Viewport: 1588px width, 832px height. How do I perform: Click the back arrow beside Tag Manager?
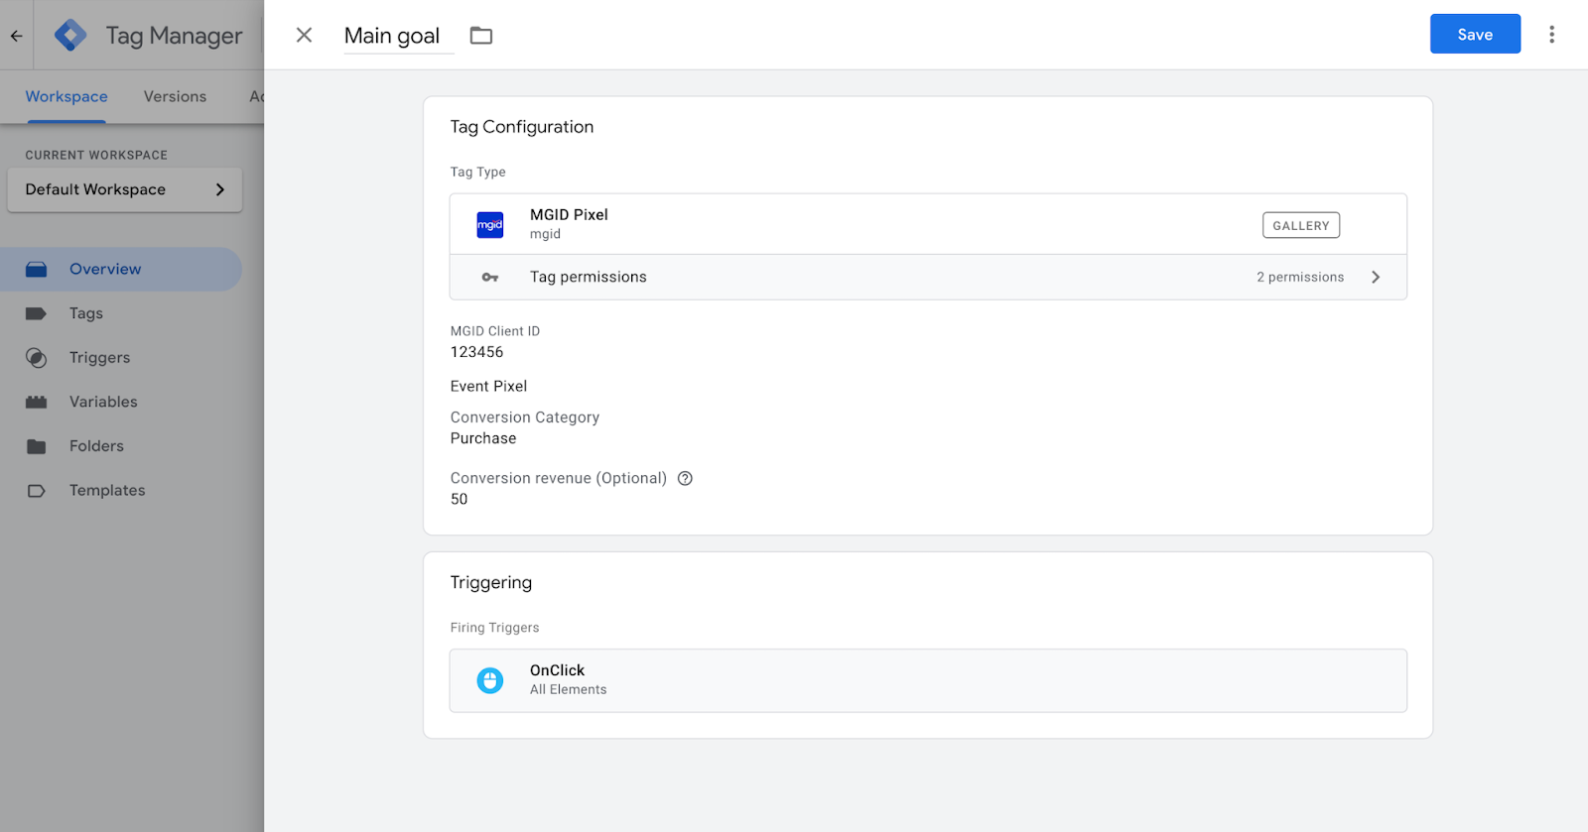[17, 36]
